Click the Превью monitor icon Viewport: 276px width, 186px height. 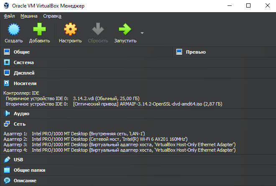click(x=179, y=52)
